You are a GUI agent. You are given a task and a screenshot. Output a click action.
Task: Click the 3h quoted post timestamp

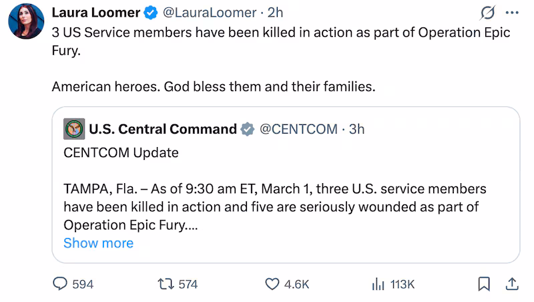tap(357, 129)
